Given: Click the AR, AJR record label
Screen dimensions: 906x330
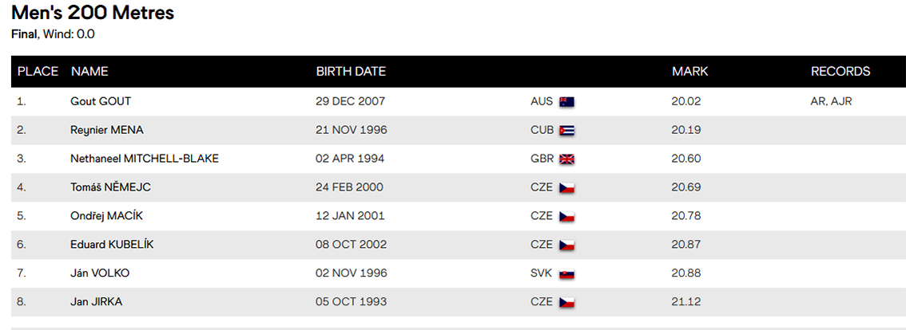Looking at the screenshot, I should (832, 101).
